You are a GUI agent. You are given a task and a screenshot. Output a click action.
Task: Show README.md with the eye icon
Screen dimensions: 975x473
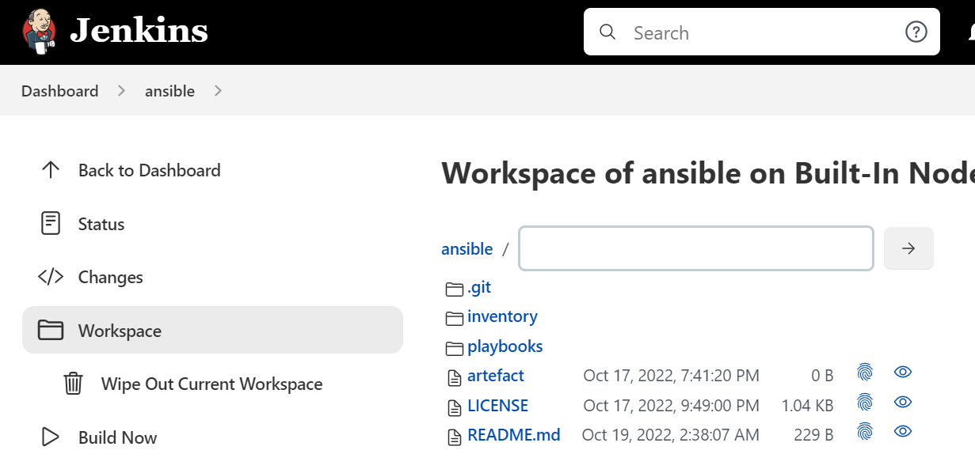pos(902,431)
